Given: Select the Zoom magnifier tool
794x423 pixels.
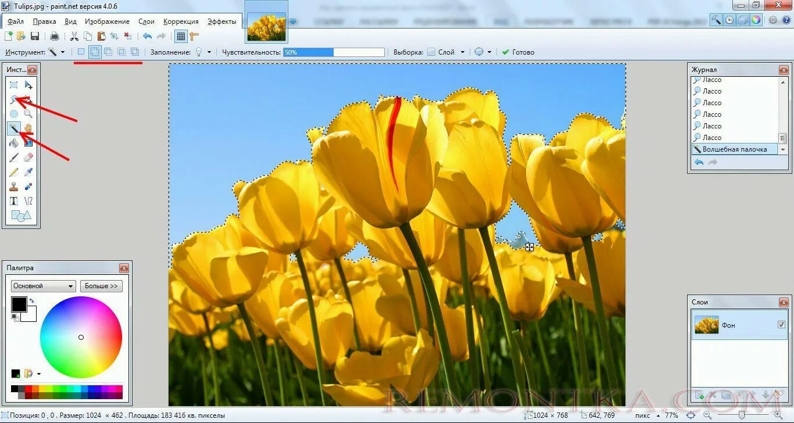Looking at the screenshot, I should (28, 114).
